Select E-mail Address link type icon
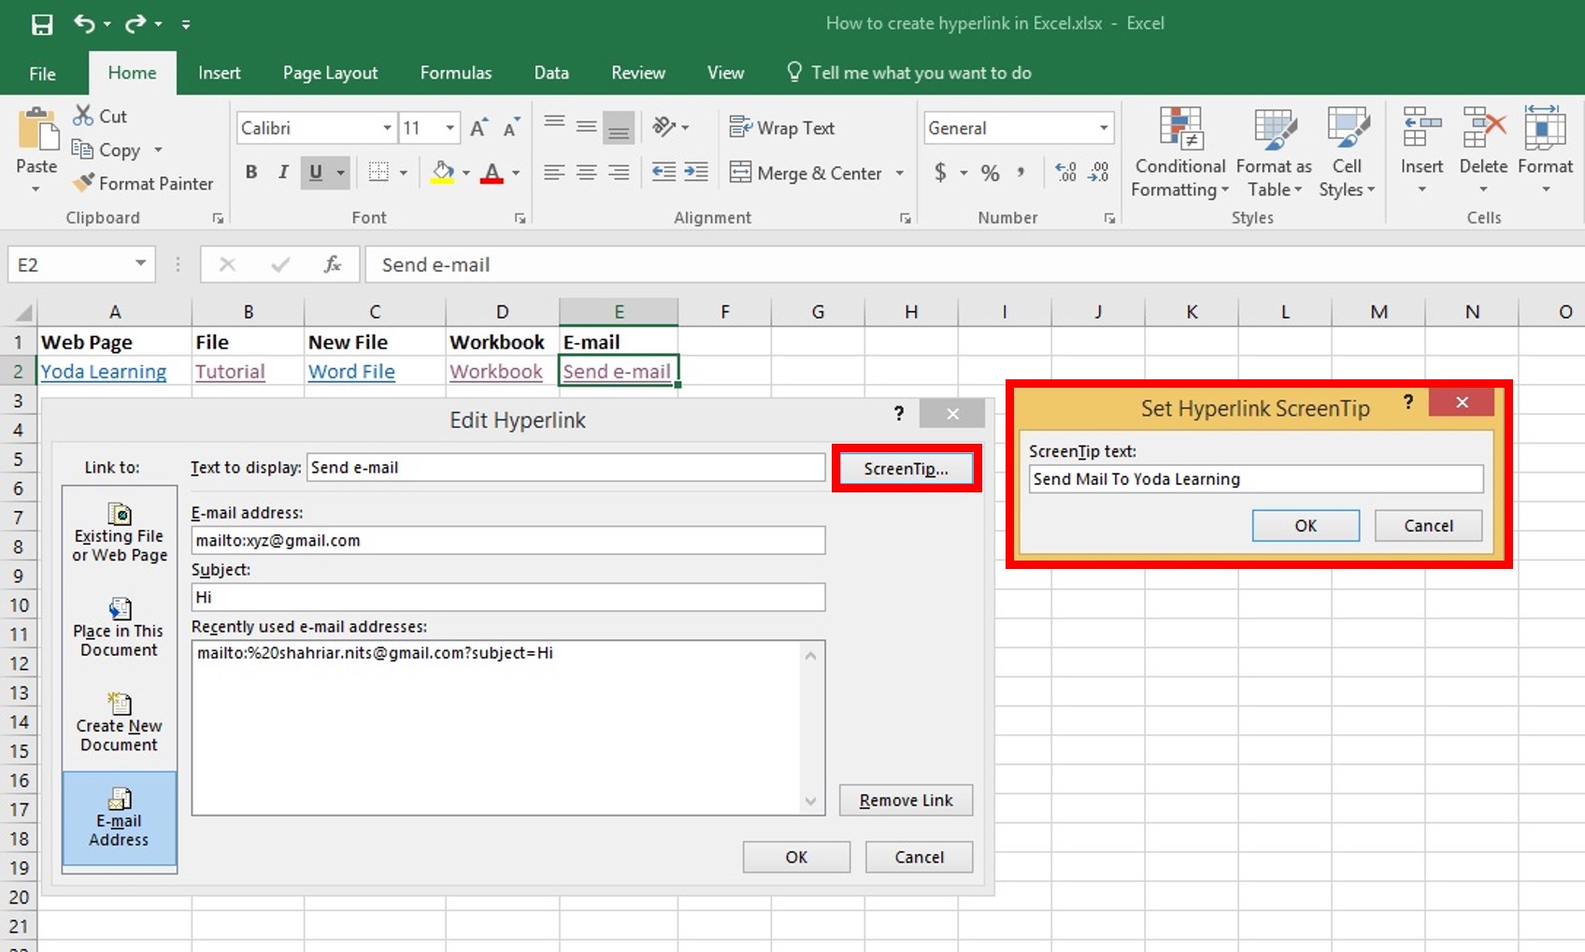The height and width of the screenshot is (952, 1585). (x=120, y=818)
